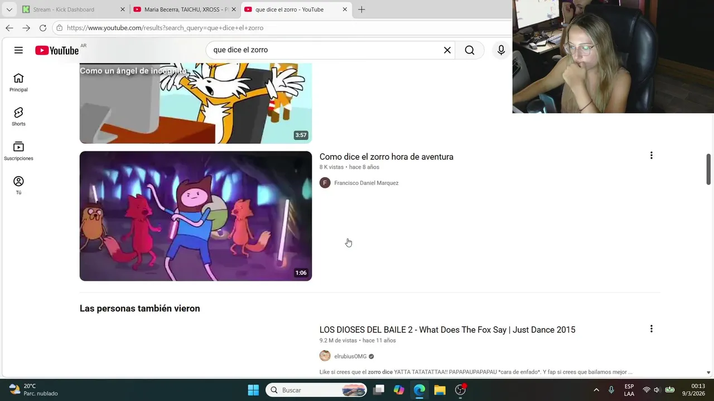Go forward using the browser forward arrow
714x401 pixels.
pyautogui.click(x=26, y=28)
